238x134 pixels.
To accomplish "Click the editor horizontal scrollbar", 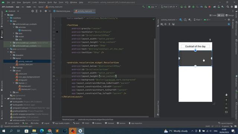I will tap(105, 117).
